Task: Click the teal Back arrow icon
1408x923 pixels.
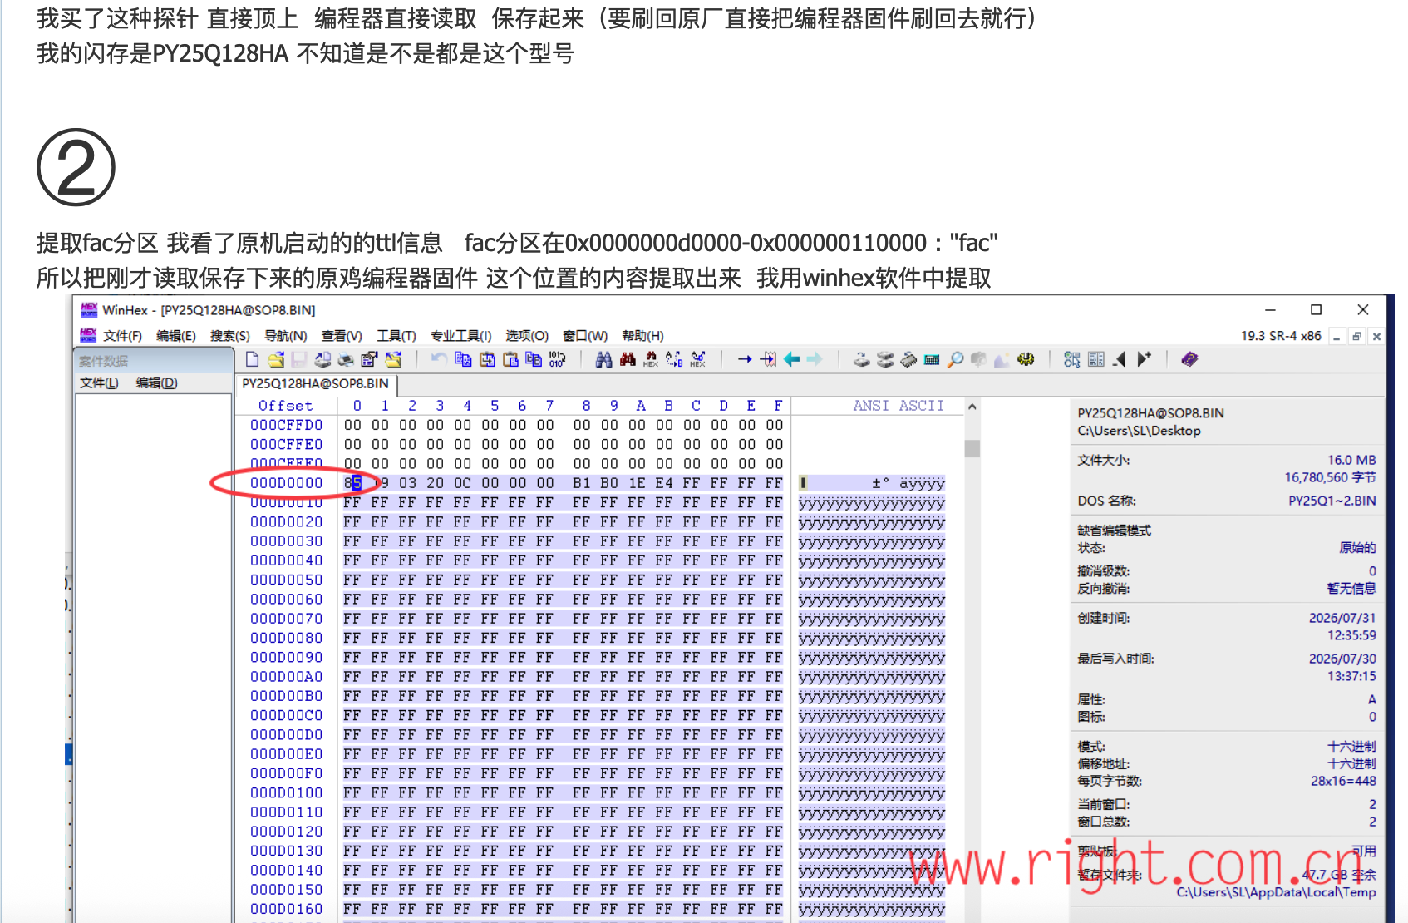Action: click(x=791, y=359)
